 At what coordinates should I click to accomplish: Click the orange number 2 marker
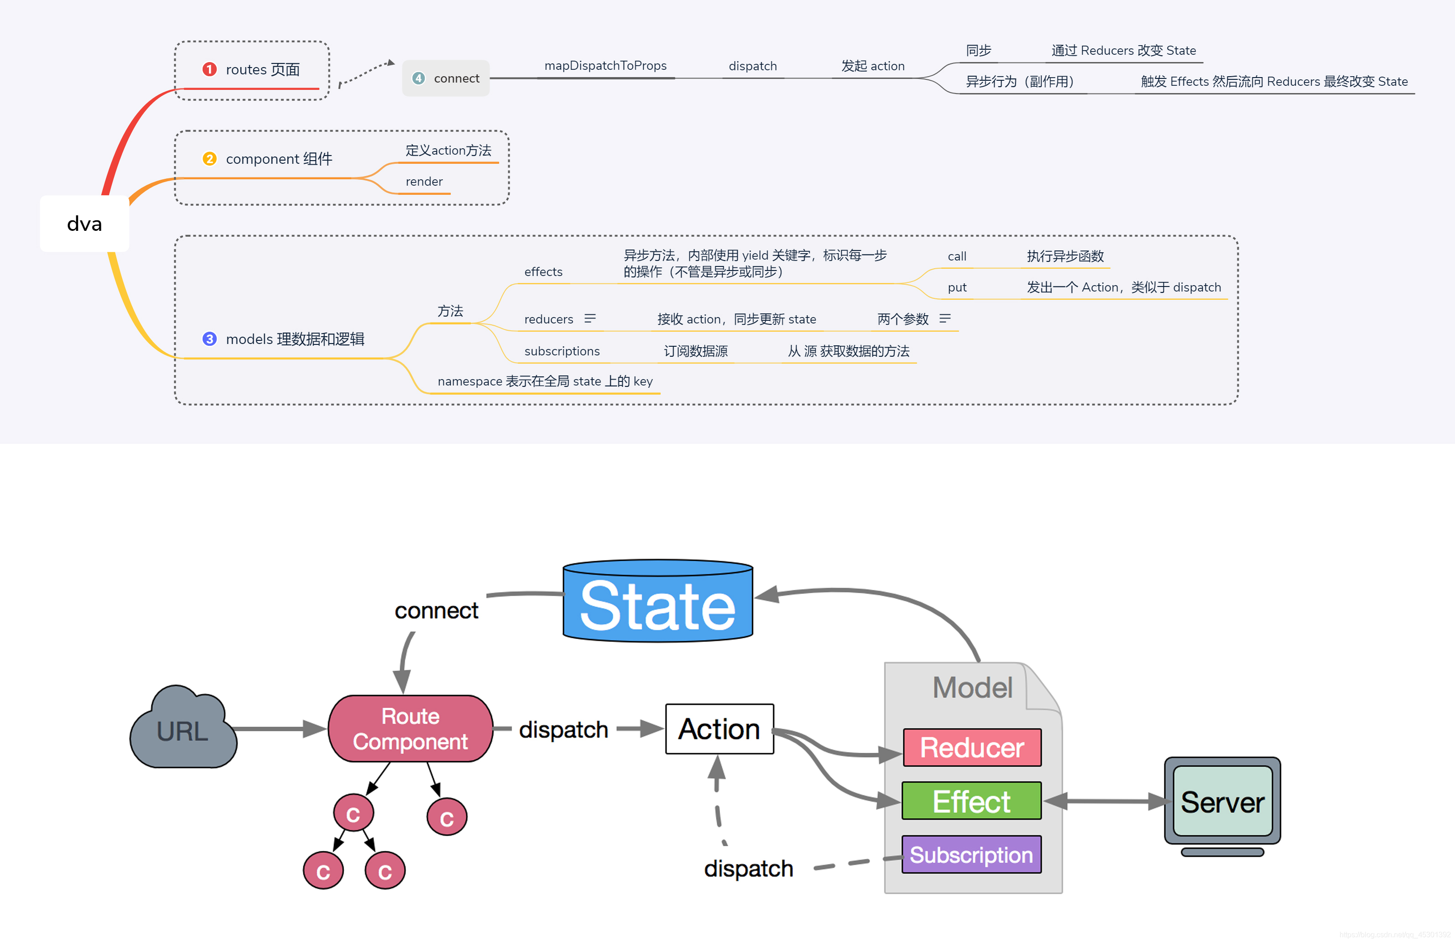point(209,159)
